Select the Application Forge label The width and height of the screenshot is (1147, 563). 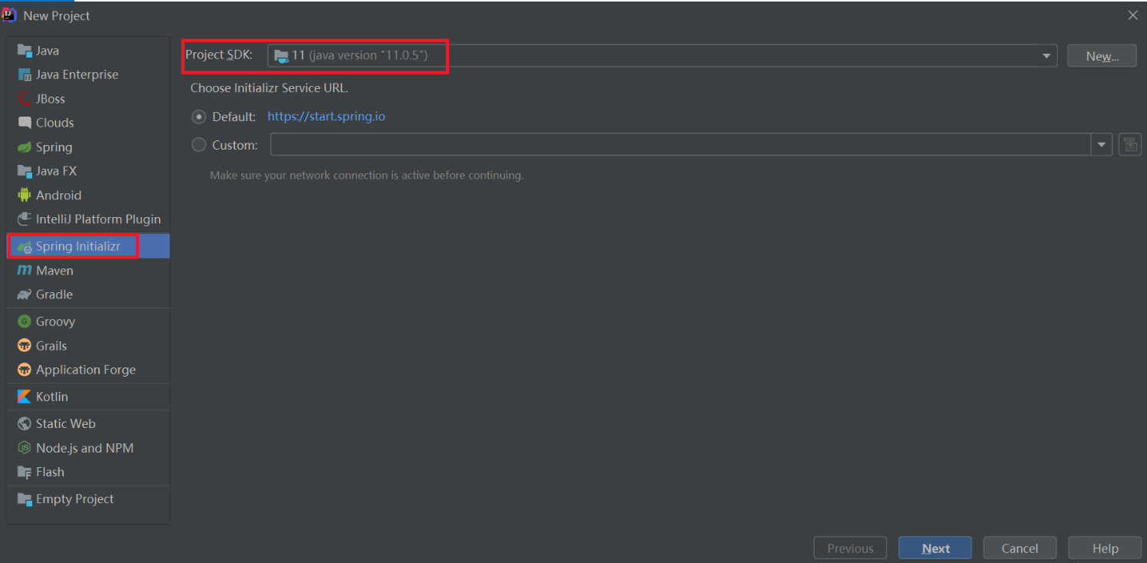(x=86, y=370)
